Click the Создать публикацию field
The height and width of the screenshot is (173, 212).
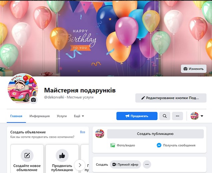tap(155, 134)
